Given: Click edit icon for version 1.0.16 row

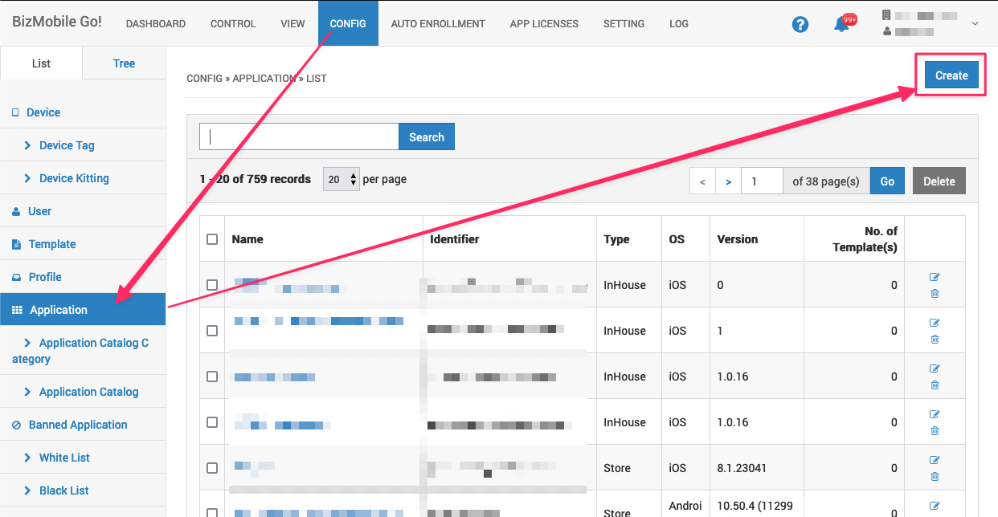Looking at the screenshot, I should [935, 368].
